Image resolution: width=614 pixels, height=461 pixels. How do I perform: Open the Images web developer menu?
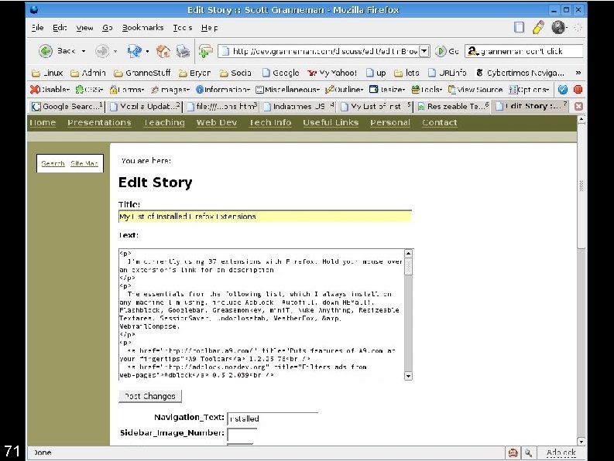click(x=170, y=90)
